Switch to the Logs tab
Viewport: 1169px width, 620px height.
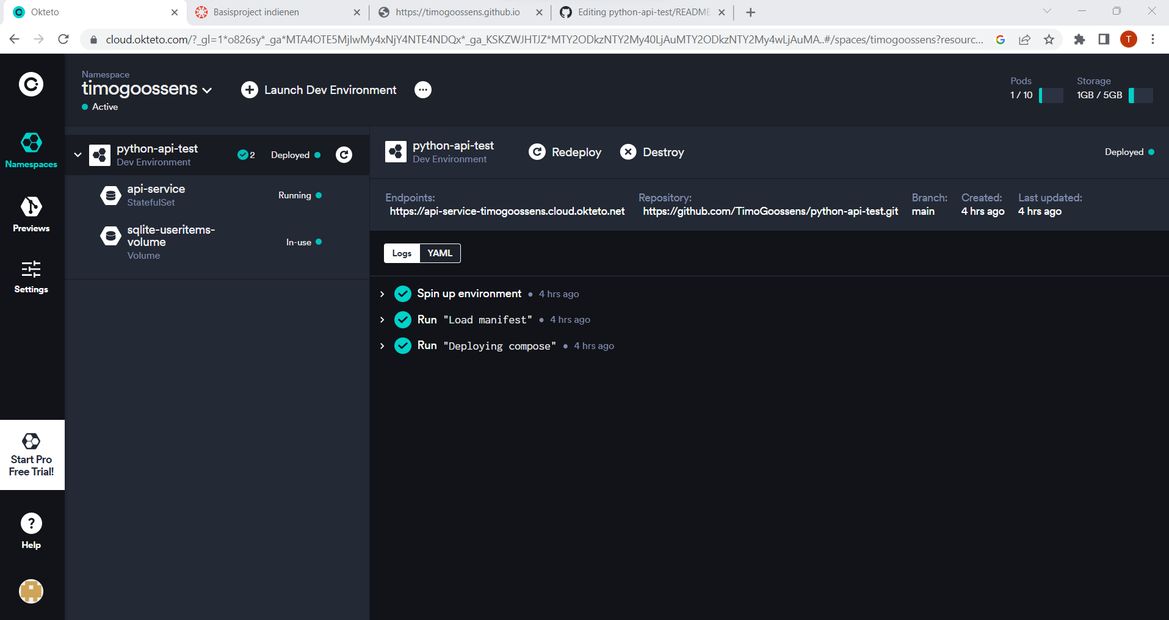coord(402,253)
